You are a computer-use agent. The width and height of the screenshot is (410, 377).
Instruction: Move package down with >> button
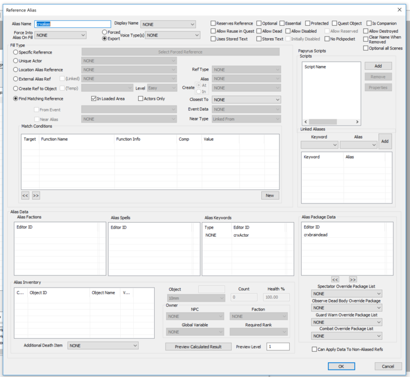[x=353, y=280]
